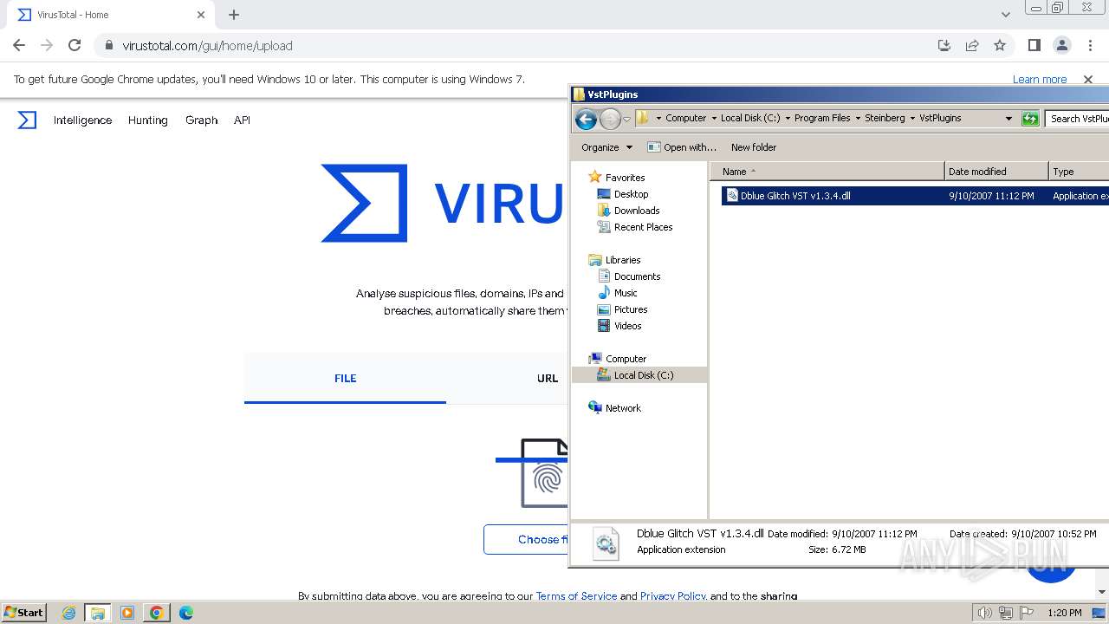Click Program Files in breadcrumb
Screen dimensions: 1109x624
(822, 118)
